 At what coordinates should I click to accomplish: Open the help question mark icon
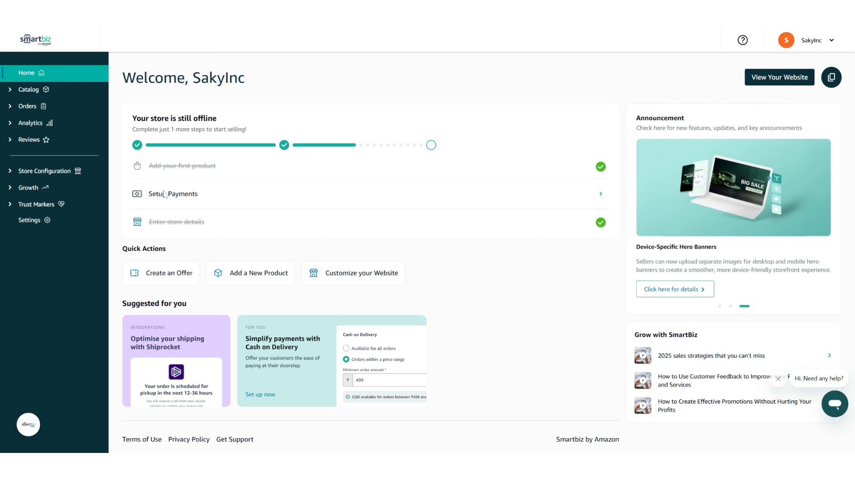pos(742,40)
